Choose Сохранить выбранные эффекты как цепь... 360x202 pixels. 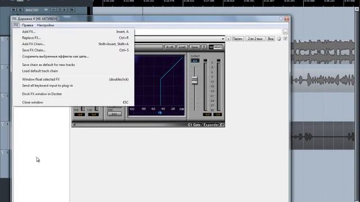click(x=74, y=56)
